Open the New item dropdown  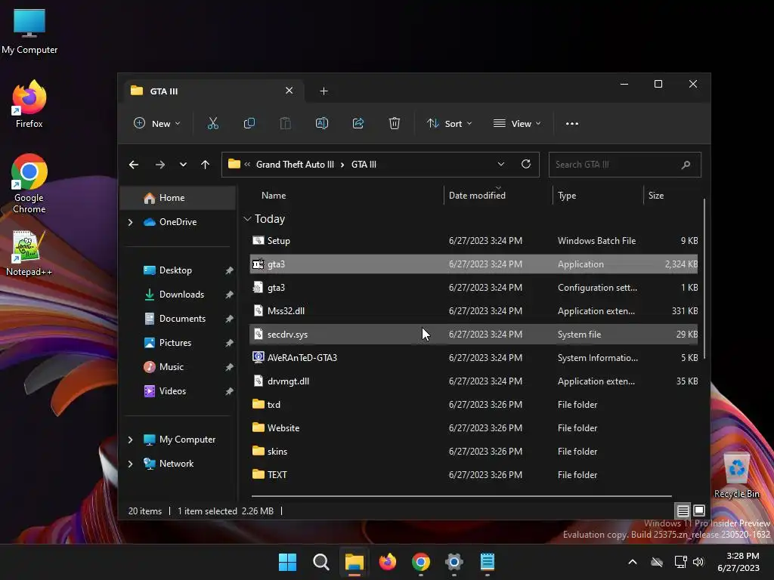[x=157, y=123]
